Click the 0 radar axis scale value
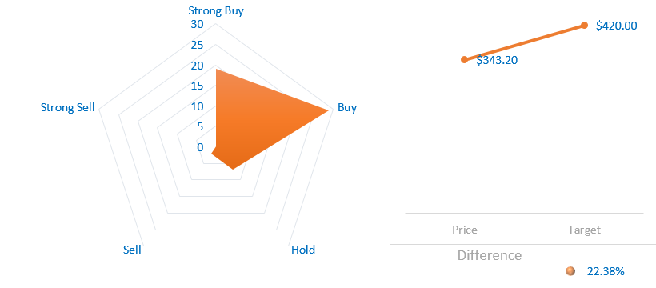Viewport: 656px width, 288px height. (200, 147)
